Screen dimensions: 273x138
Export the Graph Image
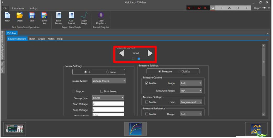pyautogui.click(x=84, y=16)
